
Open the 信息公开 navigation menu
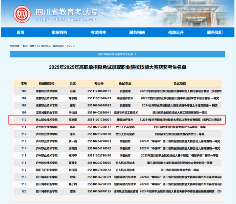point(176,32)
